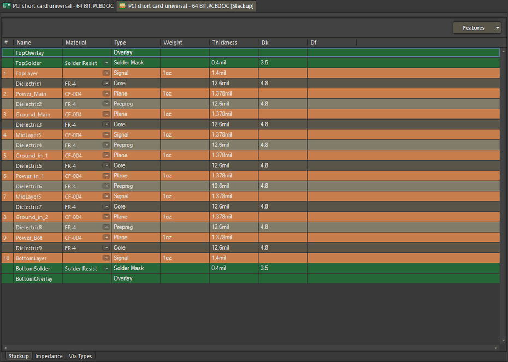Switch to PCI short card PCBDOC tab
The width and height of the screenshot is (508, 362).
(58, 6)
